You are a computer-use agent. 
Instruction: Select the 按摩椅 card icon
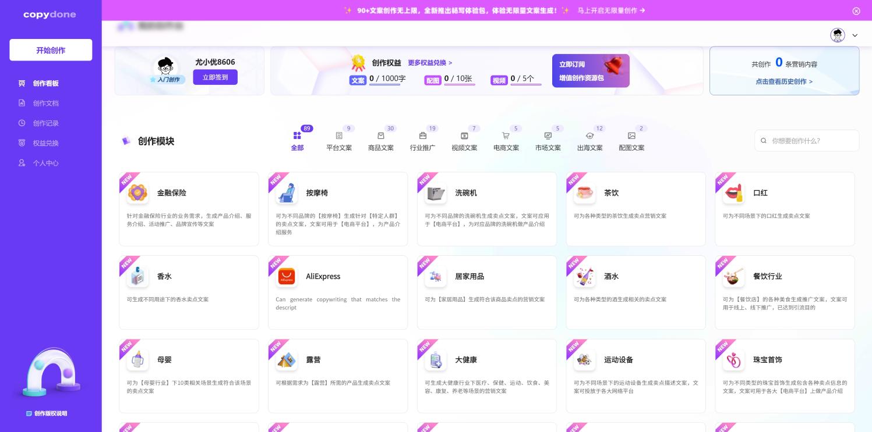[287, 192]
